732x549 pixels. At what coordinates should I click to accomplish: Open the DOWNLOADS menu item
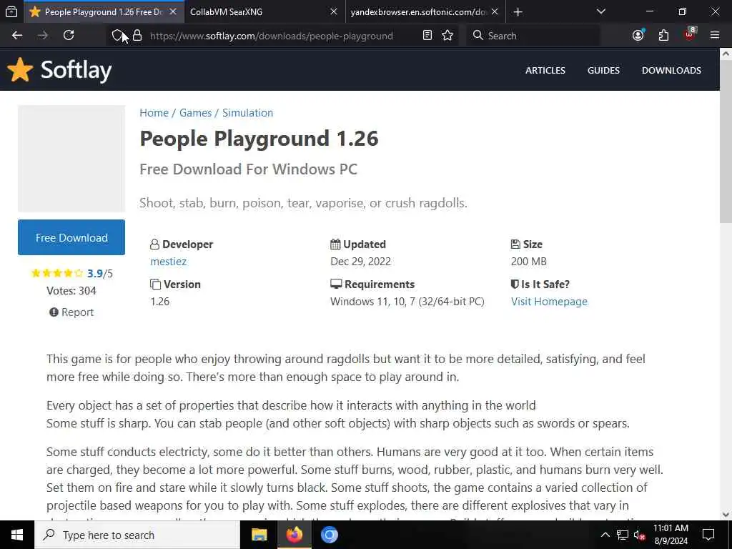coord(671,71)
